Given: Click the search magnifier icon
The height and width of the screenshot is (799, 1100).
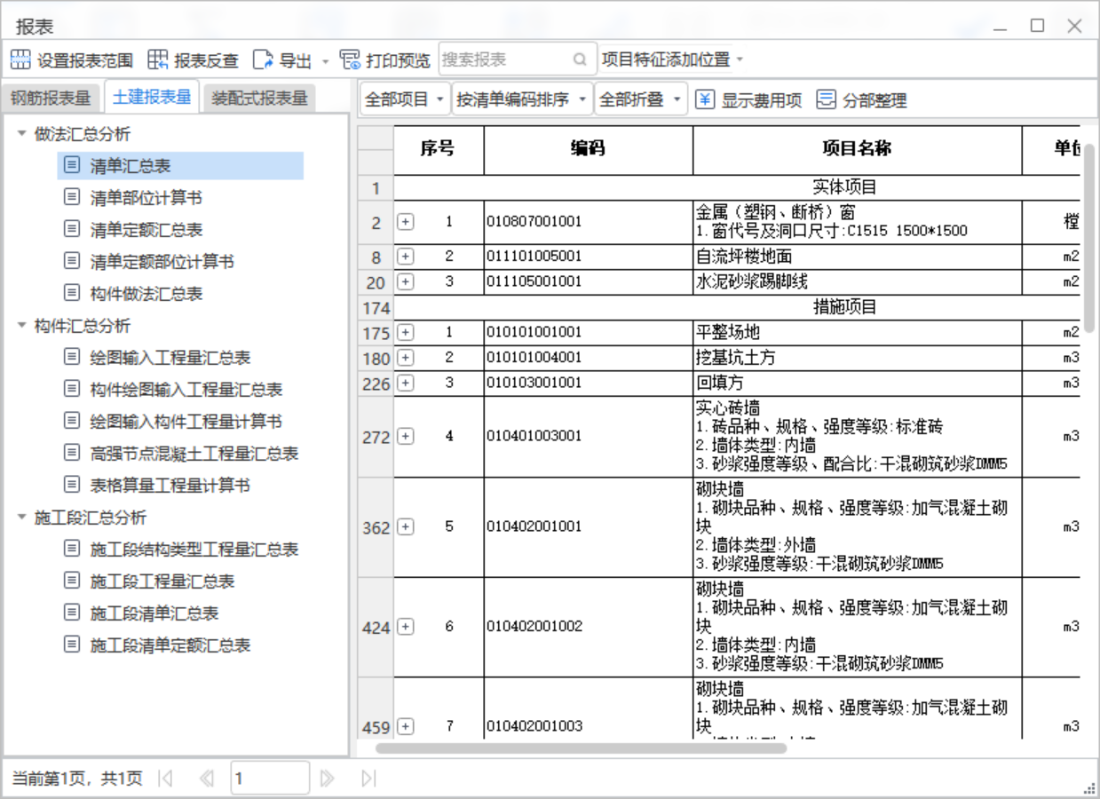Looking at the screenshot, I should tap(580, 59).
